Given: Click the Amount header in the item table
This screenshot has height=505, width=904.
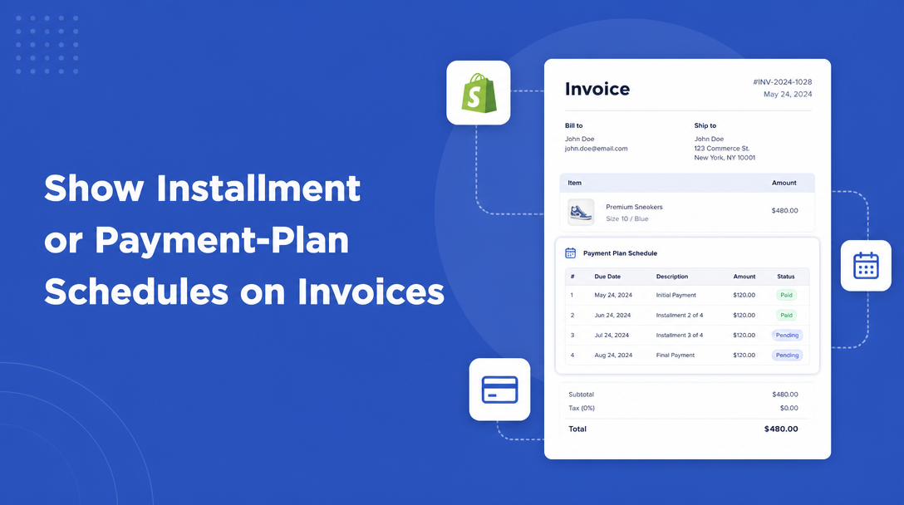Looking at the screenshot, I should coord(784,183).
